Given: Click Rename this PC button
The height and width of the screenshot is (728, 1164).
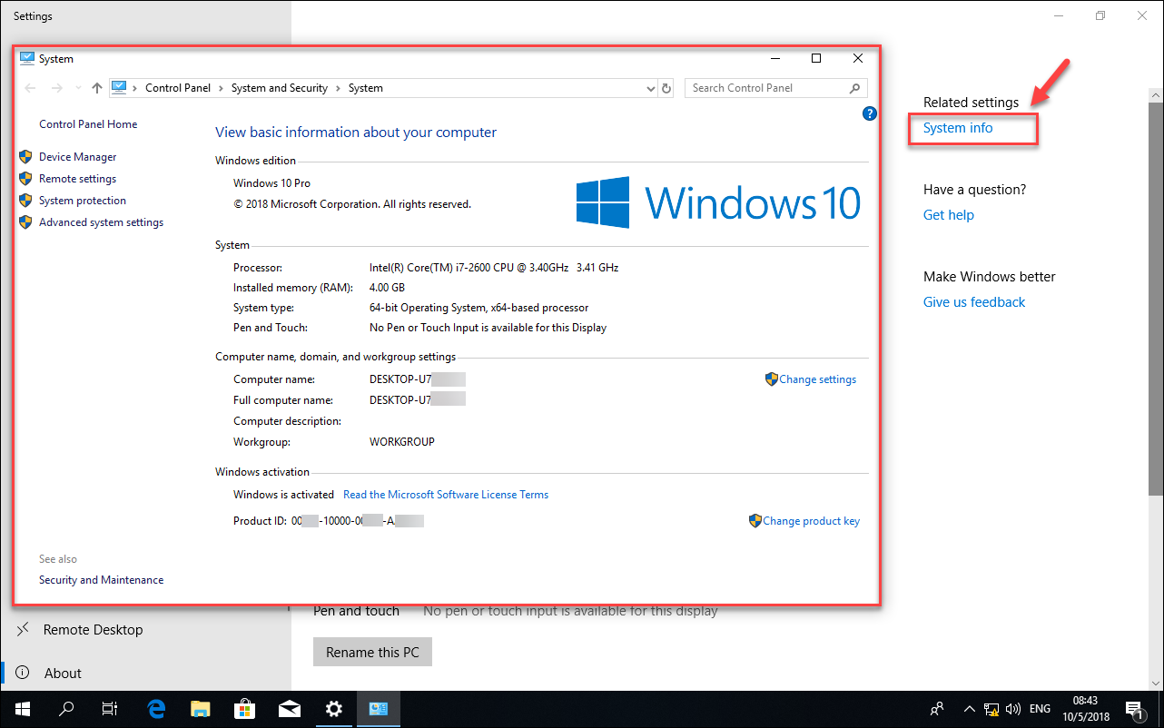Looking at the screenshot, I should pos(372,652).
